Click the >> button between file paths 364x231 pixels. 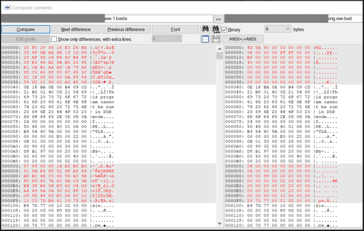[x=218, y=19]
